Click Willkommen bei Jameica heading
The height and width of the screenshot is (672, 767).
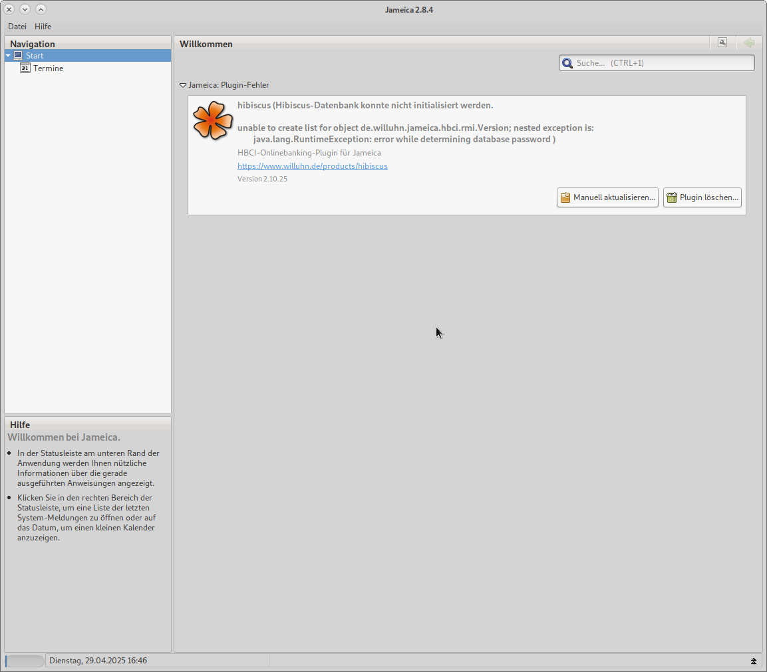click(x=64, y=437)
